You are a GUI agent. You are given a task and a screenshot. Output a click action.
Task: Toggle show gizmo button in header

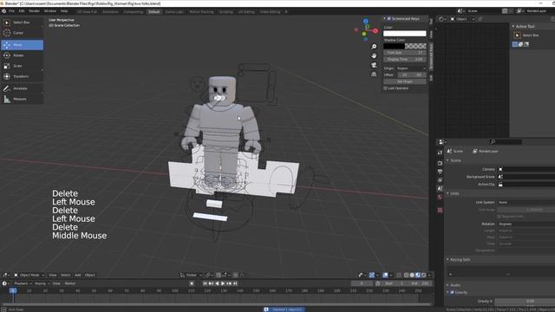(x=372, y=276)
